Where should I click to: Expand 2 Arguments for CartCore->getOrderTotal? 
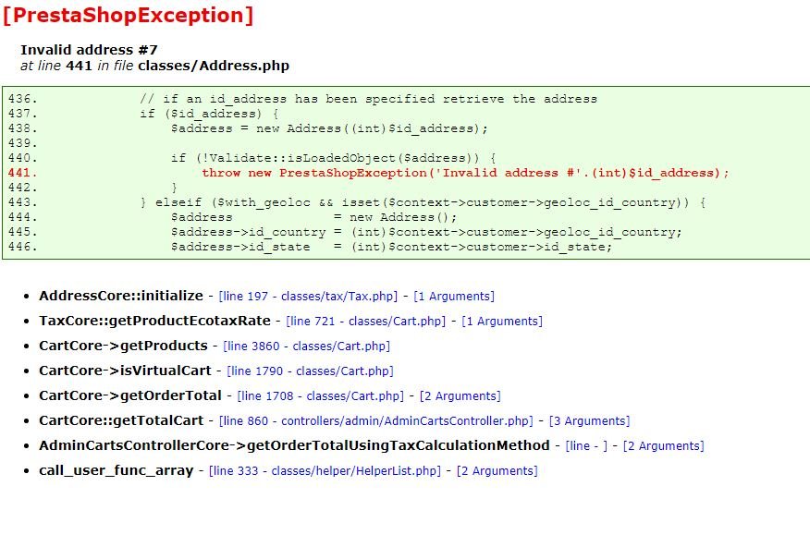point(460,395)
